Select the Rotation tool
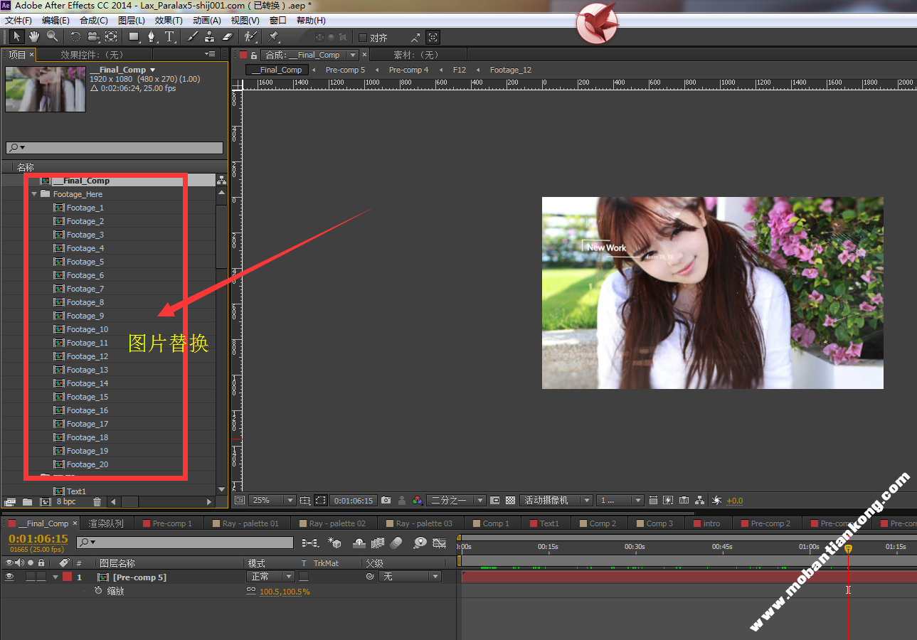The width and height of the screenshot is (917, 640). (x=75, y=36)
